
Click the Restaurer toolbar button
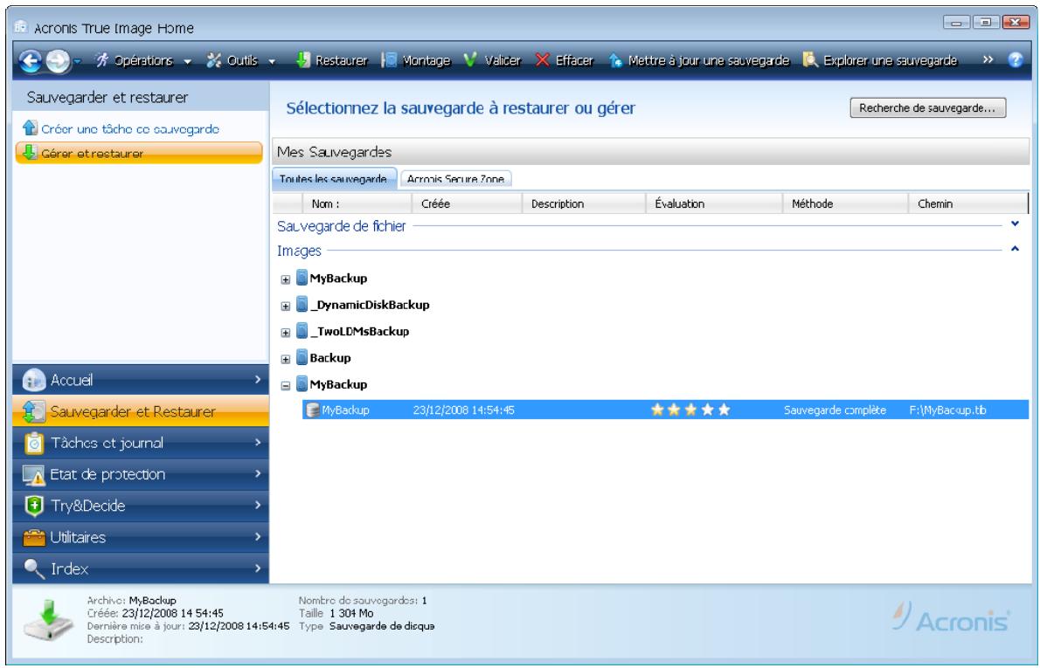[331, 61]
